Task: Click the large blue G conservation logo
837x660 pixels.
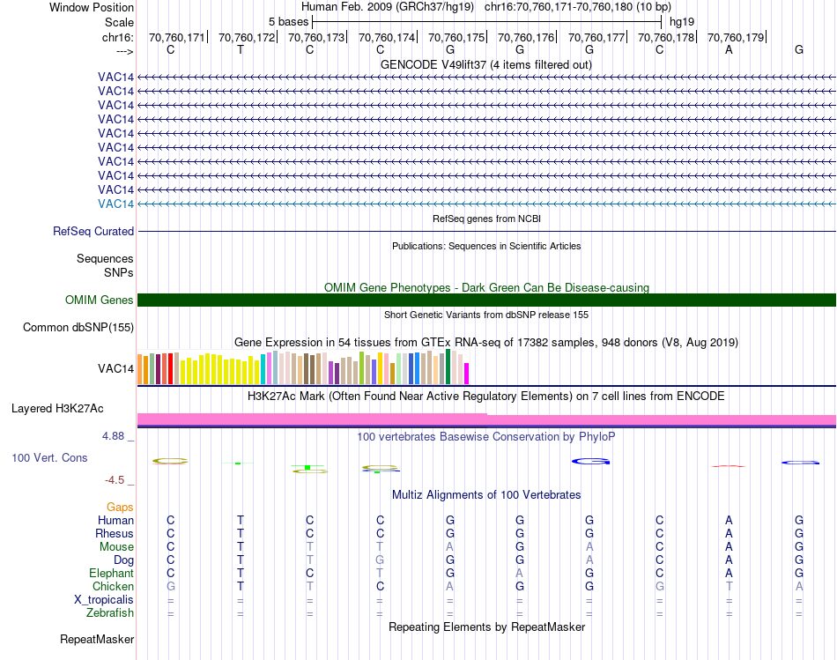Action: 590,462
